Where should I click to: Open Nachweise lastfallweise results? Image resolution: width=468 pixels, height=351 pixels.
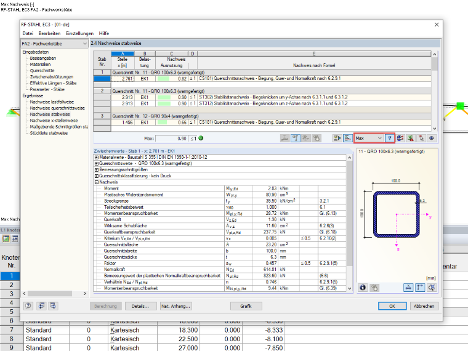[52, 102]
